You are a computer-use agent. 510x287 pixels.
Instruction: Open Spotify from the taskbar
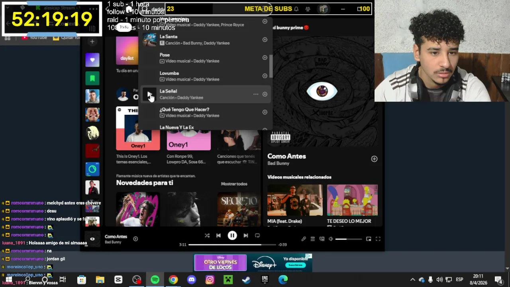(155, 280)
